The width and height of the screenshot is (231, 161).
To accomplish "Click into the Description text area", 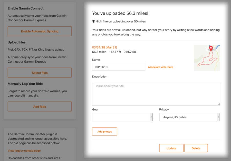I will (x=156, y=94).
